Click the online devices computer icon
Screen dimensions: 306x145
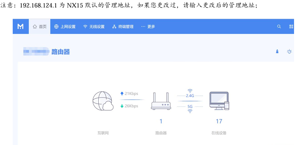click(219, 101)
